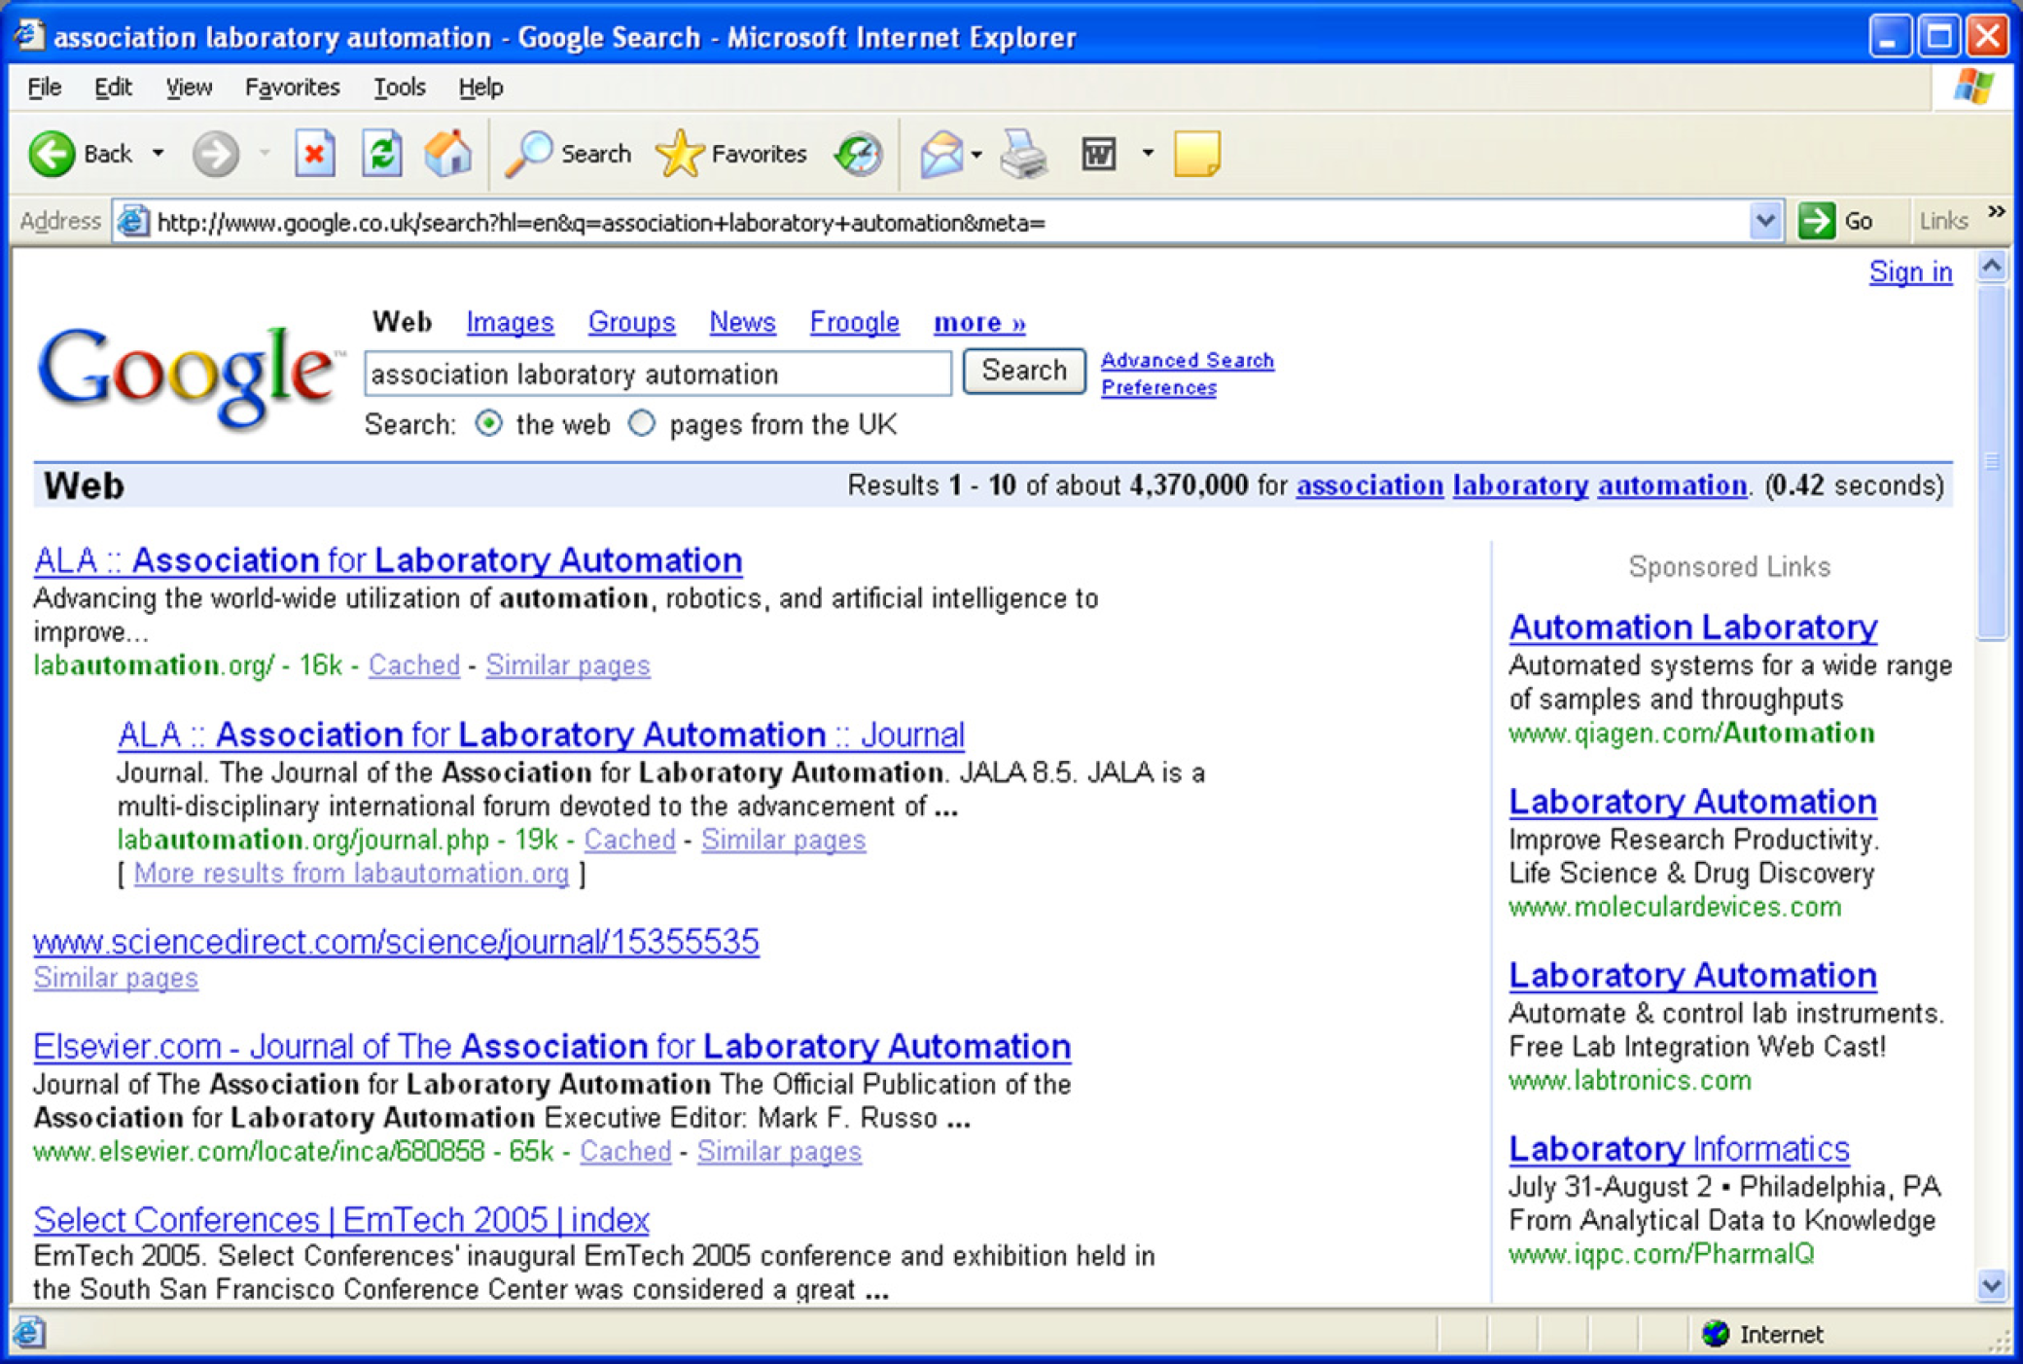Click the Print icon in toolbar

(x=1024, y=154)
